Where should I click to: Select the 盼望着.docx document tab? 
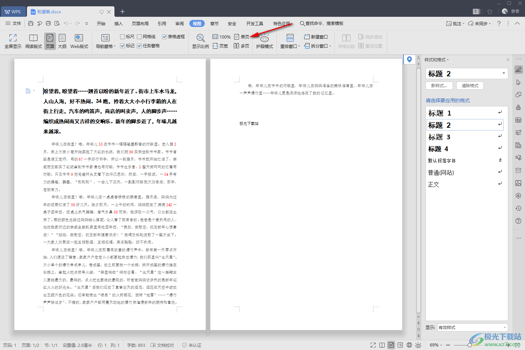pos(70,12)
